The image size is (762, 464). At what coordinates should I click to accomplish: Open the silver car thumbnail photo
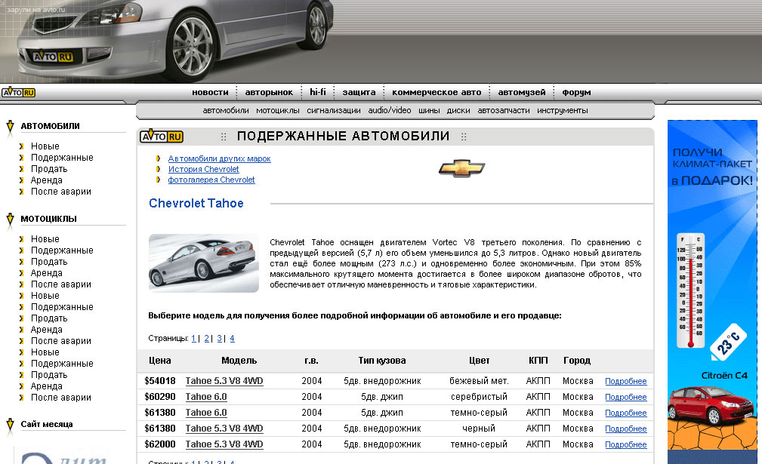click(x=204, y=263)
